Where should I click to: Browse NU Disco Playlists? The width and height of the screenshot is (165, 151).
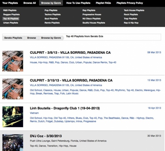92,19
